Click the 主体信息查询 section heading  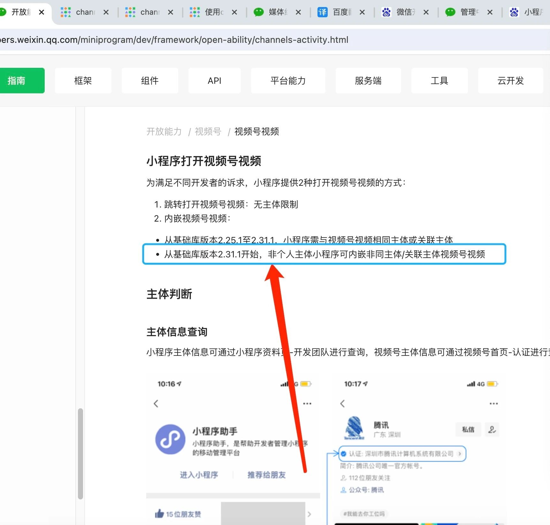(x=177, y=332)
